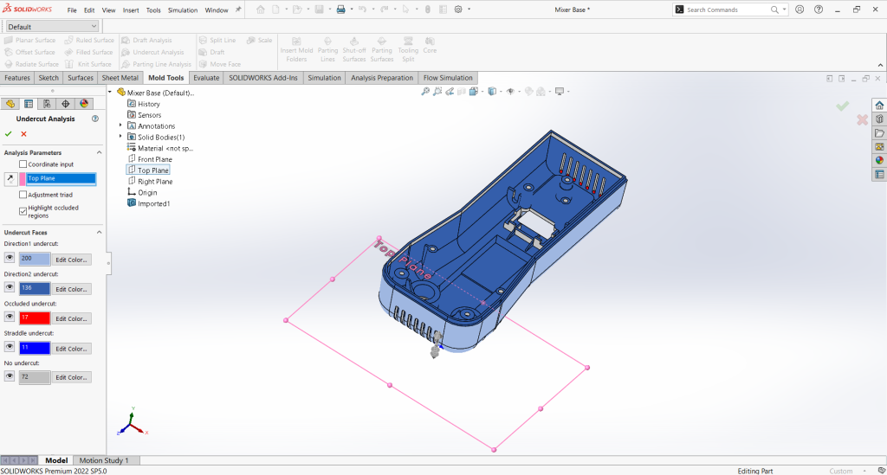Viewport: 887px width, 475px height.
Task: Hide Occluded undercut faces with eye toggle
Action: [x=10, y=318]
